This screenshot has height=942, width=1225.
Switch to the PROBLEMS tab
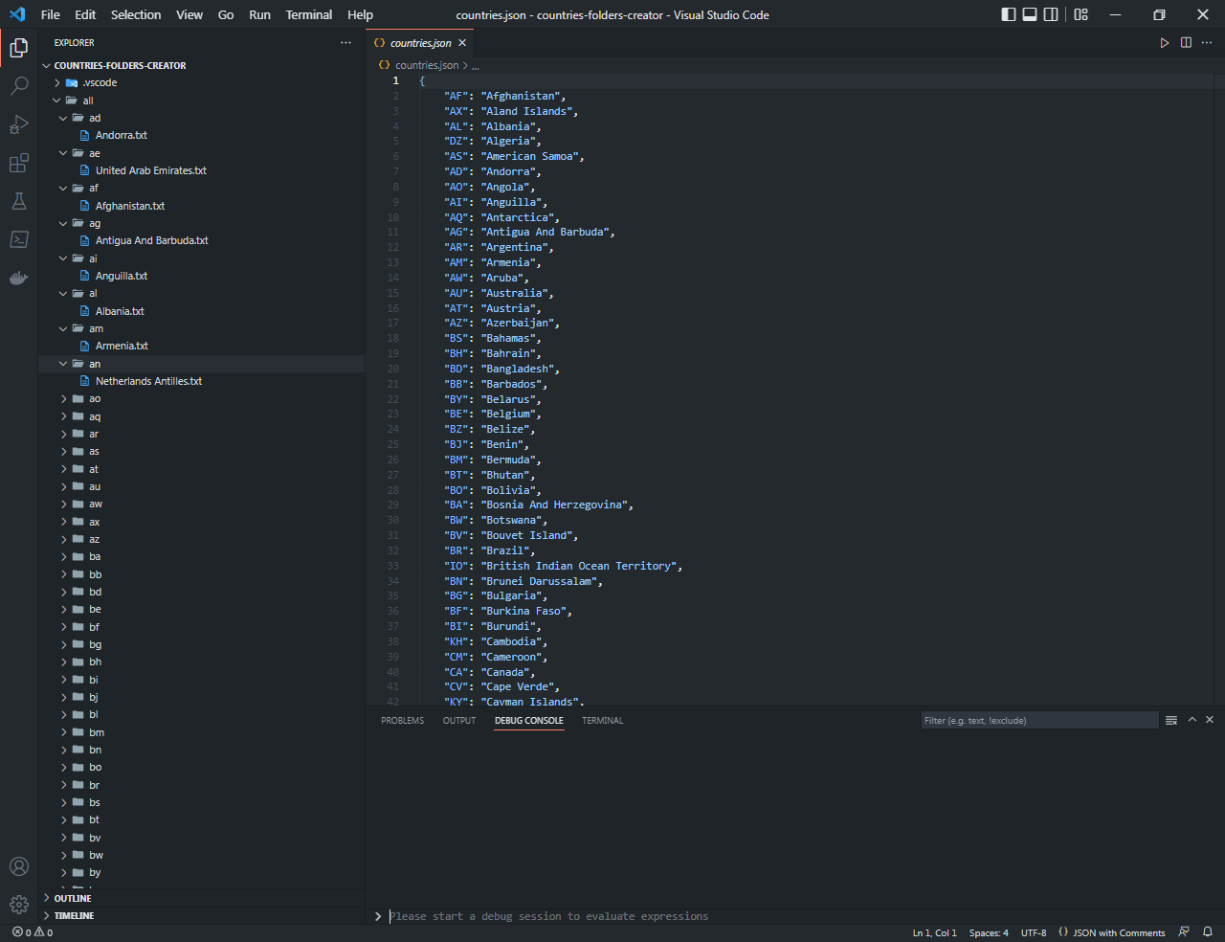403,720
